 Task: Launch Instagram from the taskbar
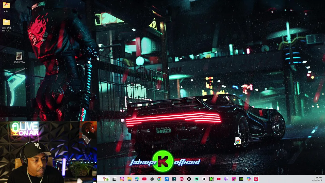coord(122,179)
